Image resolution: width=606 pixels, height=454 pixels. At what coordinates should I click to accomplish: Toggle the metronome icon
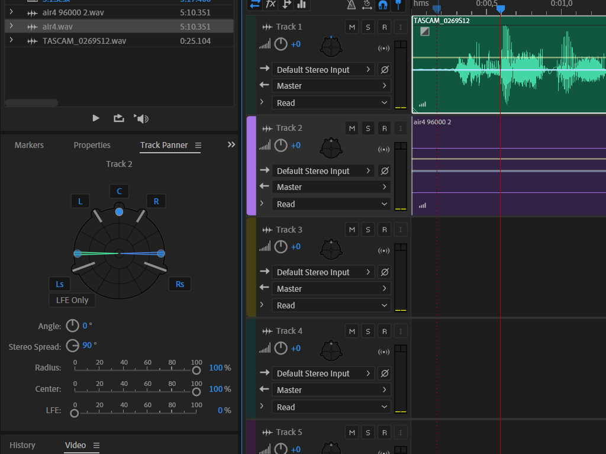[351, 5]
